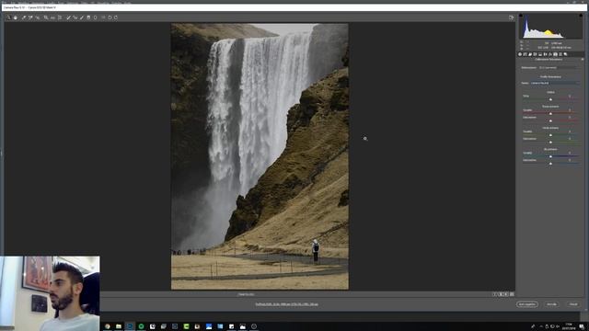The width and height of the screenshot is (589, 331).
Task: Rotate image 90° counterclockwise
Action: coord(110,17)
